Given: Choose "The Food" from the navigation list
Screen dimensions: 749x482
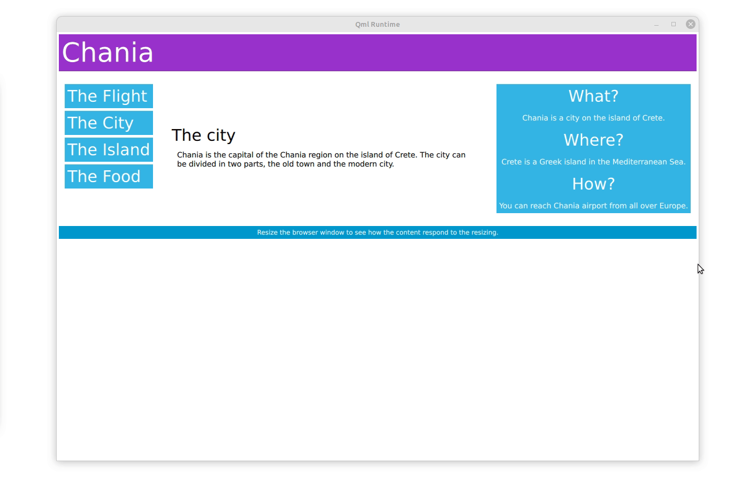Looking at the screenshot, I should pyautogui.click(x=108, y=176).
